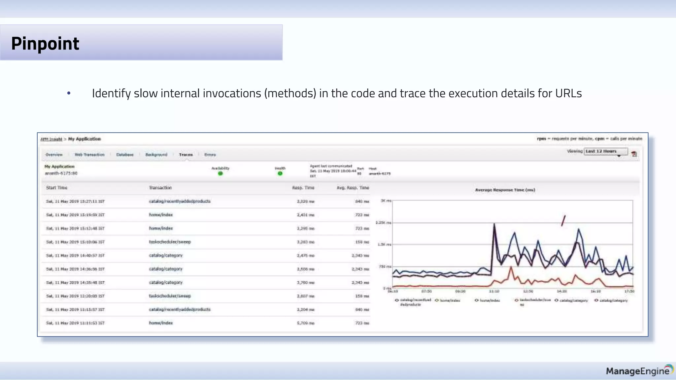Switch to the Web Transaction tab
Screen dimensions: 676x380
click(x=89, y=155)
